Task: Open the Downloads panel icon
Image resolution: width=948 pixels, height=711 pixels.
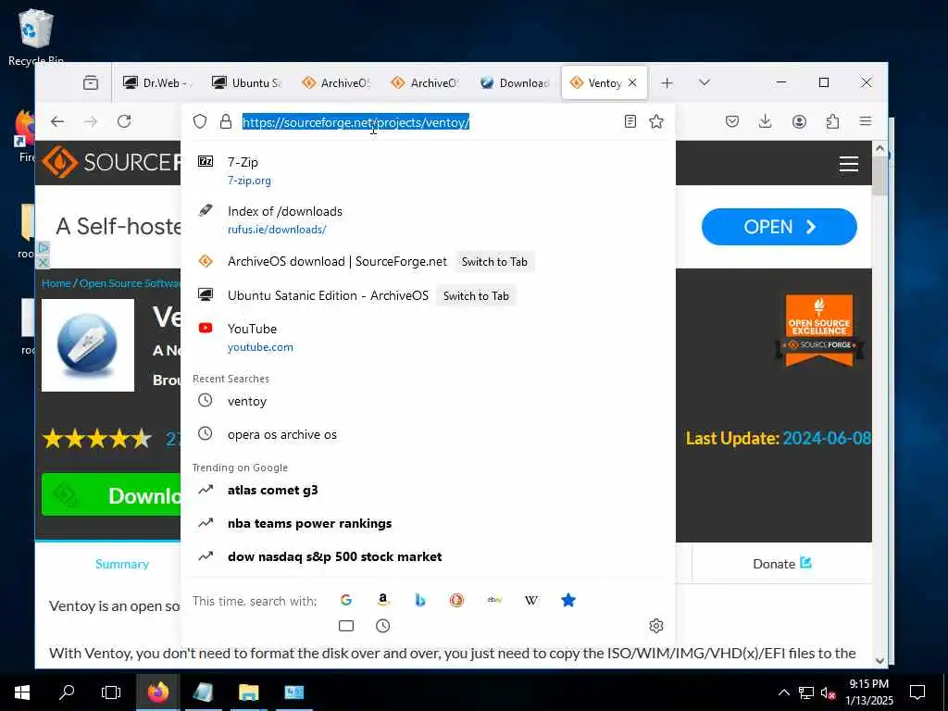Action: pyautogui.click(x=765, y=121)
